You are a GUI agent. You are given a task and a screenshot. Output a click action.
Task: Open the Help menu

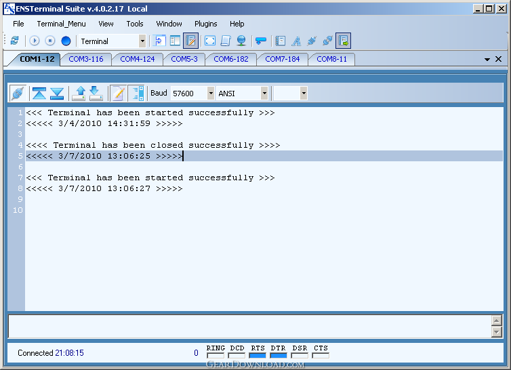[237, 24]
